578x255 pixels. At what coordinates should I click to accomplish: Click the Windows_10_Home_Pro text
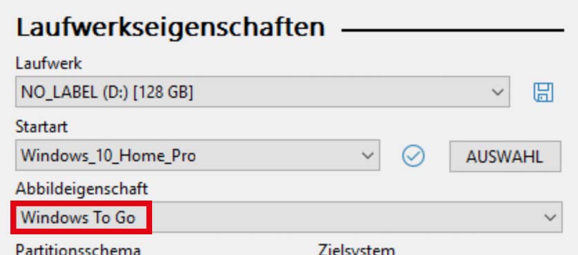[x=109, y=156]
